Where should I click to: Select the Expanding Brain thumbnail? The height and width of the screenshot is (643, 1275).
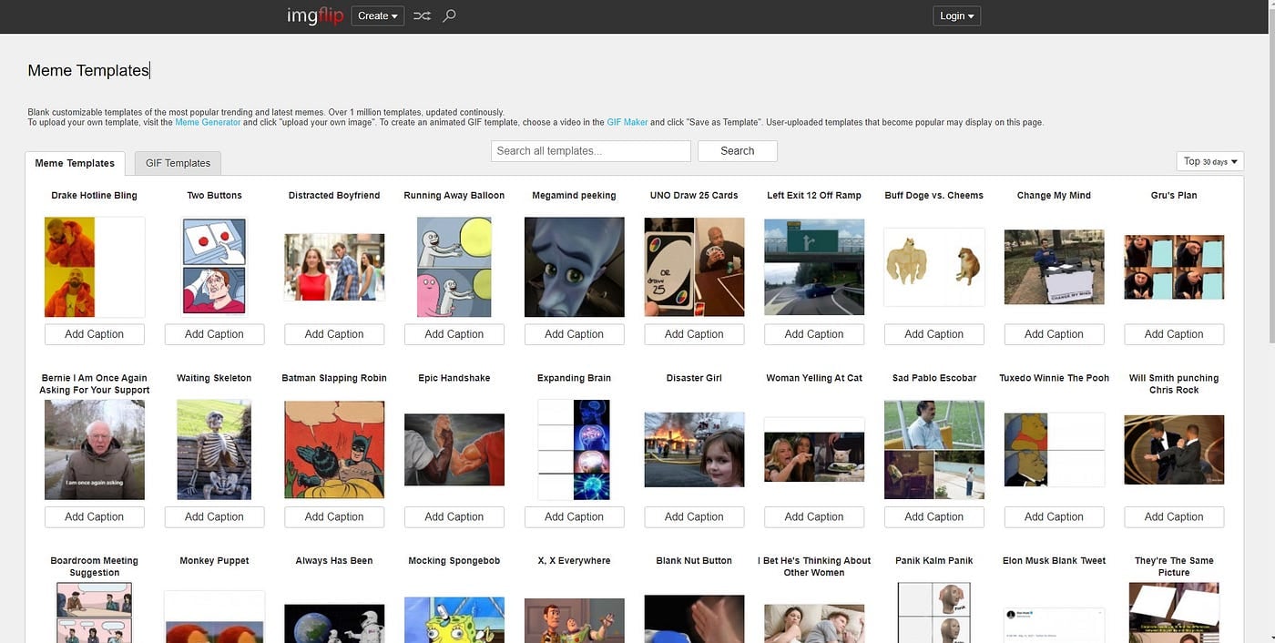[x=574, y=449]
